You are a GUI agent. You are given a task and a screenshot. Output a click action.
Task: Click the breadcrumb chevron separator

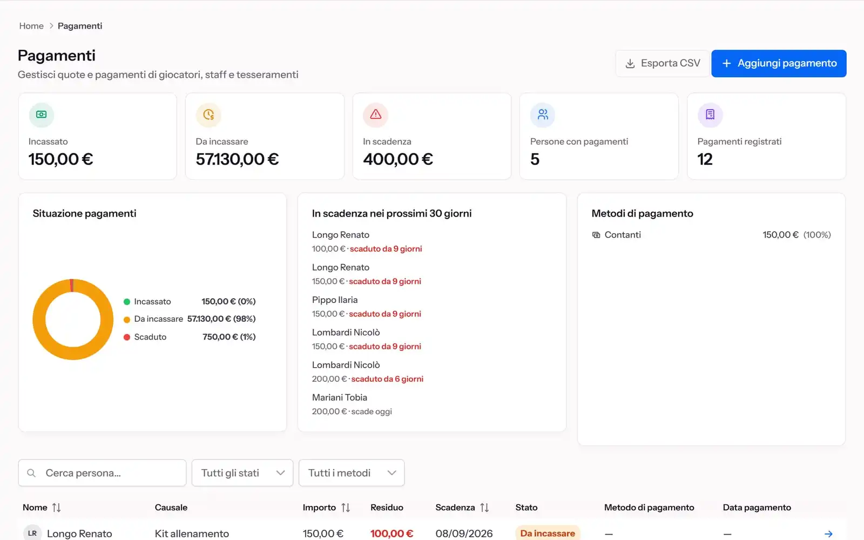pos(51,26)
